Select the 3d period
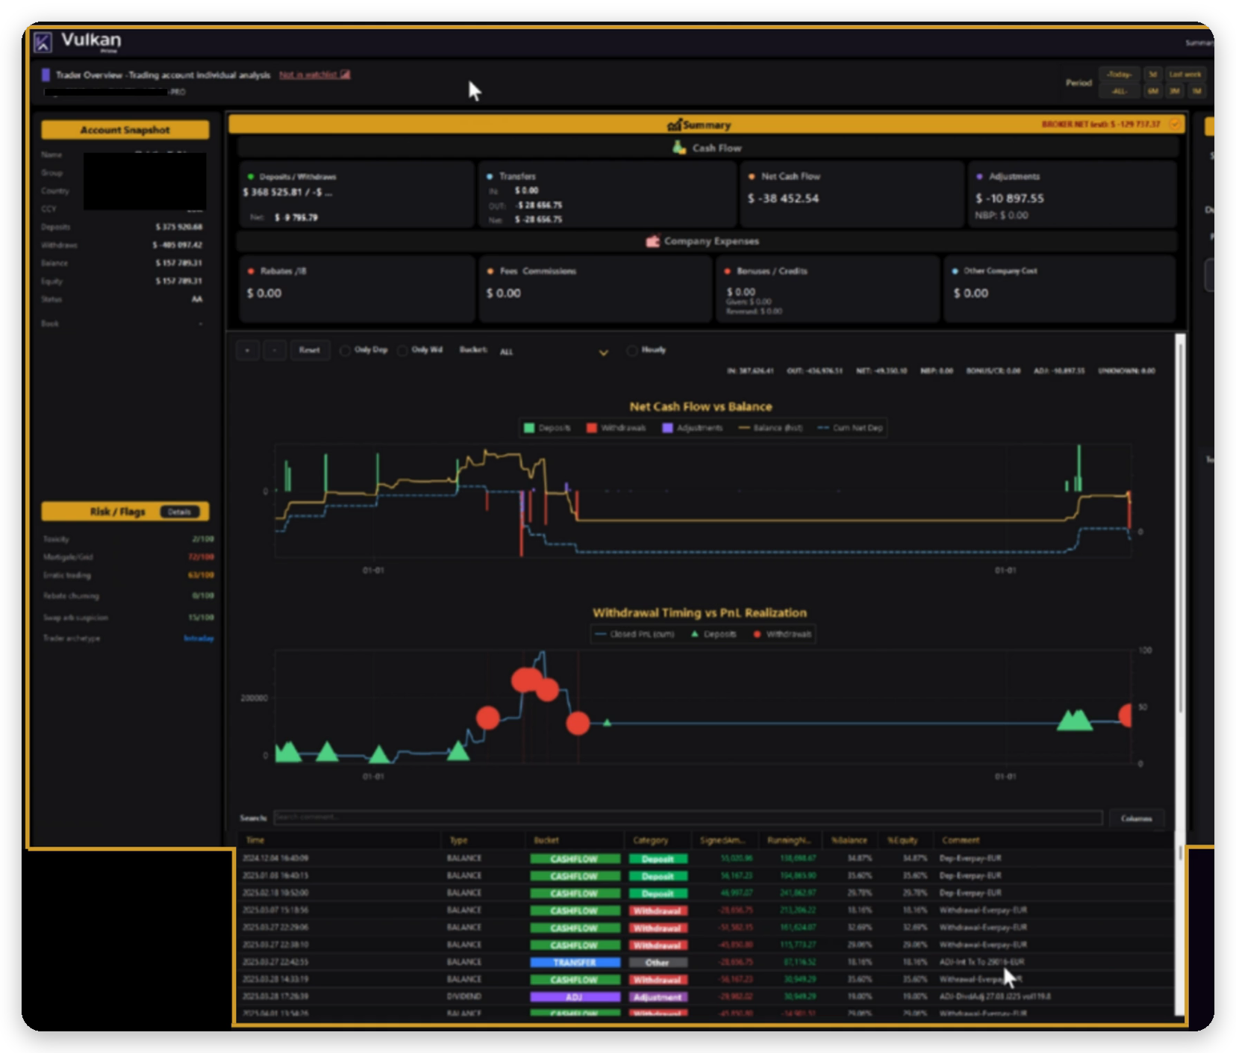The height and width of the screenshot is (1053, 1236). (1153, 75)
